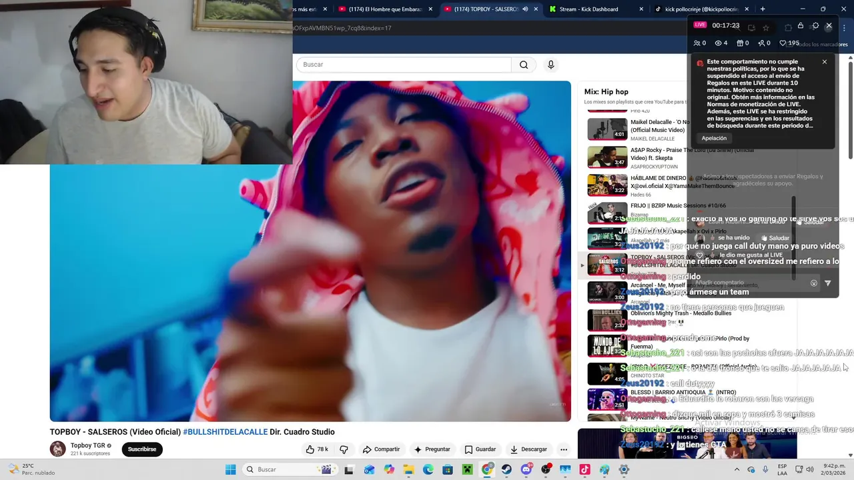Image resolution: width=854 pixels, height=480 pixels.
Task: Open Microsoft Store from the taskbar
Action: point(448,469)
